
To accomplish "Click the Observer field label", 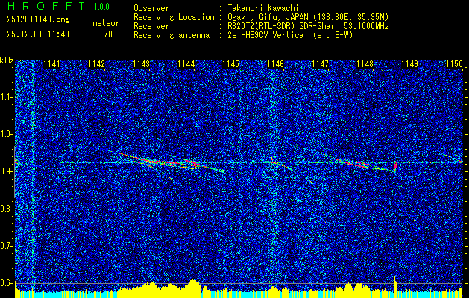I will coord(151,8).
